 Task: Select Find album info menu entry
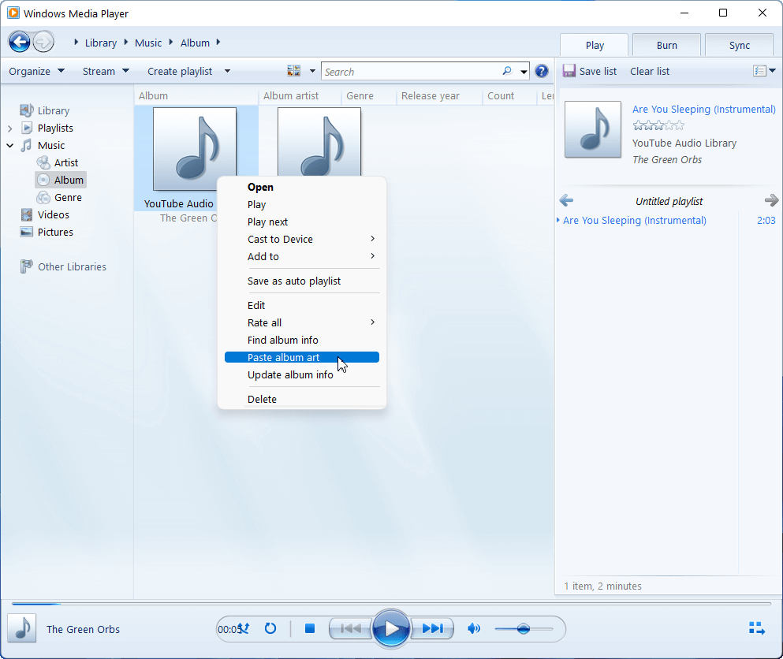302,340
